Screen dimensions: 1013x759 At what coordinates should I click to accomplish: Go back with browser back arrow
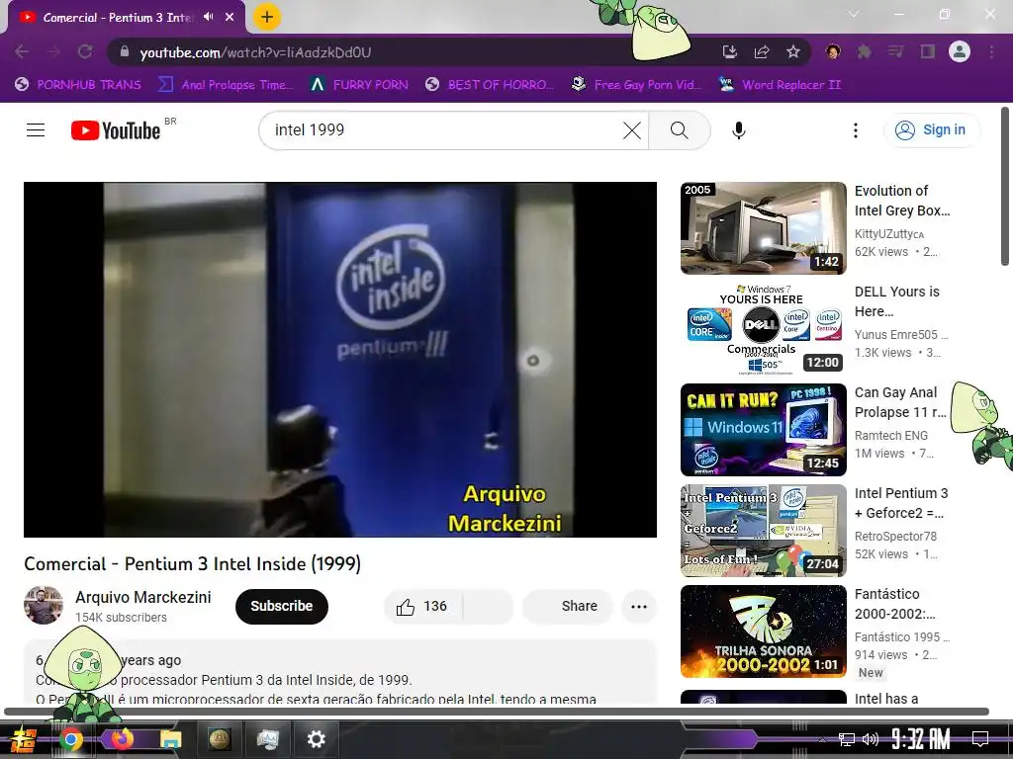(22, 51)
